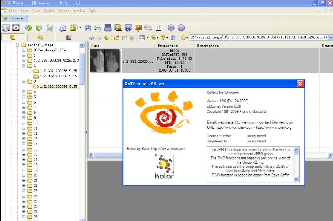This screenshot has width=333, height=221.
Task: Rotate image counter-clockwise using toolbar icon
Action: click(x=29, y=28)
